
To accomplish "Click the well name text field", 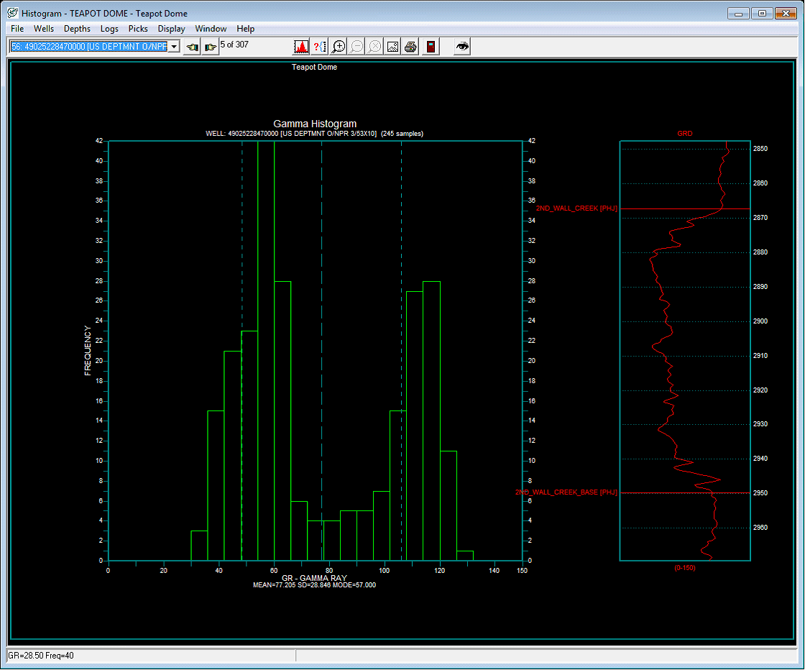I will [88, 47].
